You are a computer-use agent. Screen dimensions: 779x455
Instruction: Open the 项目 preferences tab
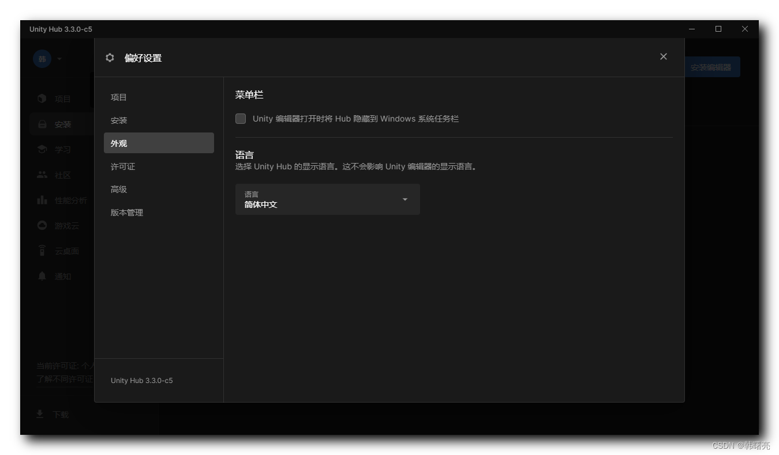click(159, 97)
